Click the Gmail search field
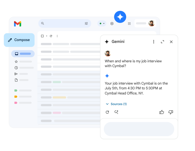Viewport: 195px width, 151px height. 65,23
